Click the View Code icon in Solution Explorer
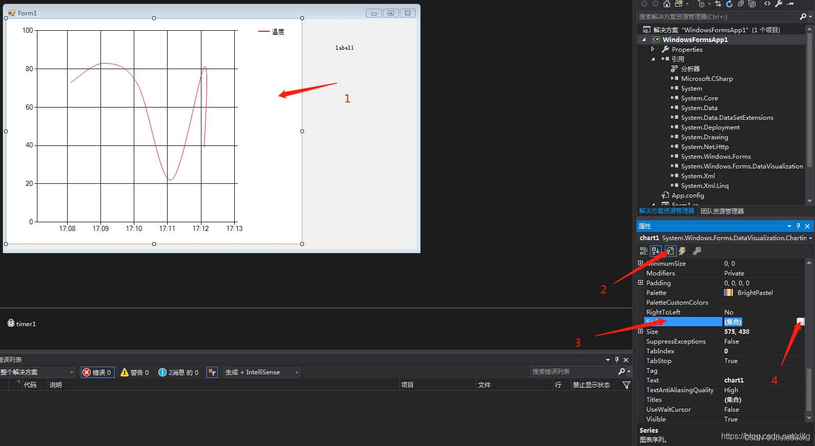Image resolution: width=815 pixels, height=446 pixels. pos(767,4)
